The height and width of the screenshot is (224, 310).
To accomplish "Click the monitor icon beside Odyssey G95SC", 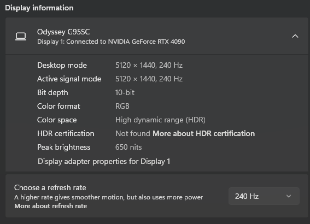I will 21,37.
